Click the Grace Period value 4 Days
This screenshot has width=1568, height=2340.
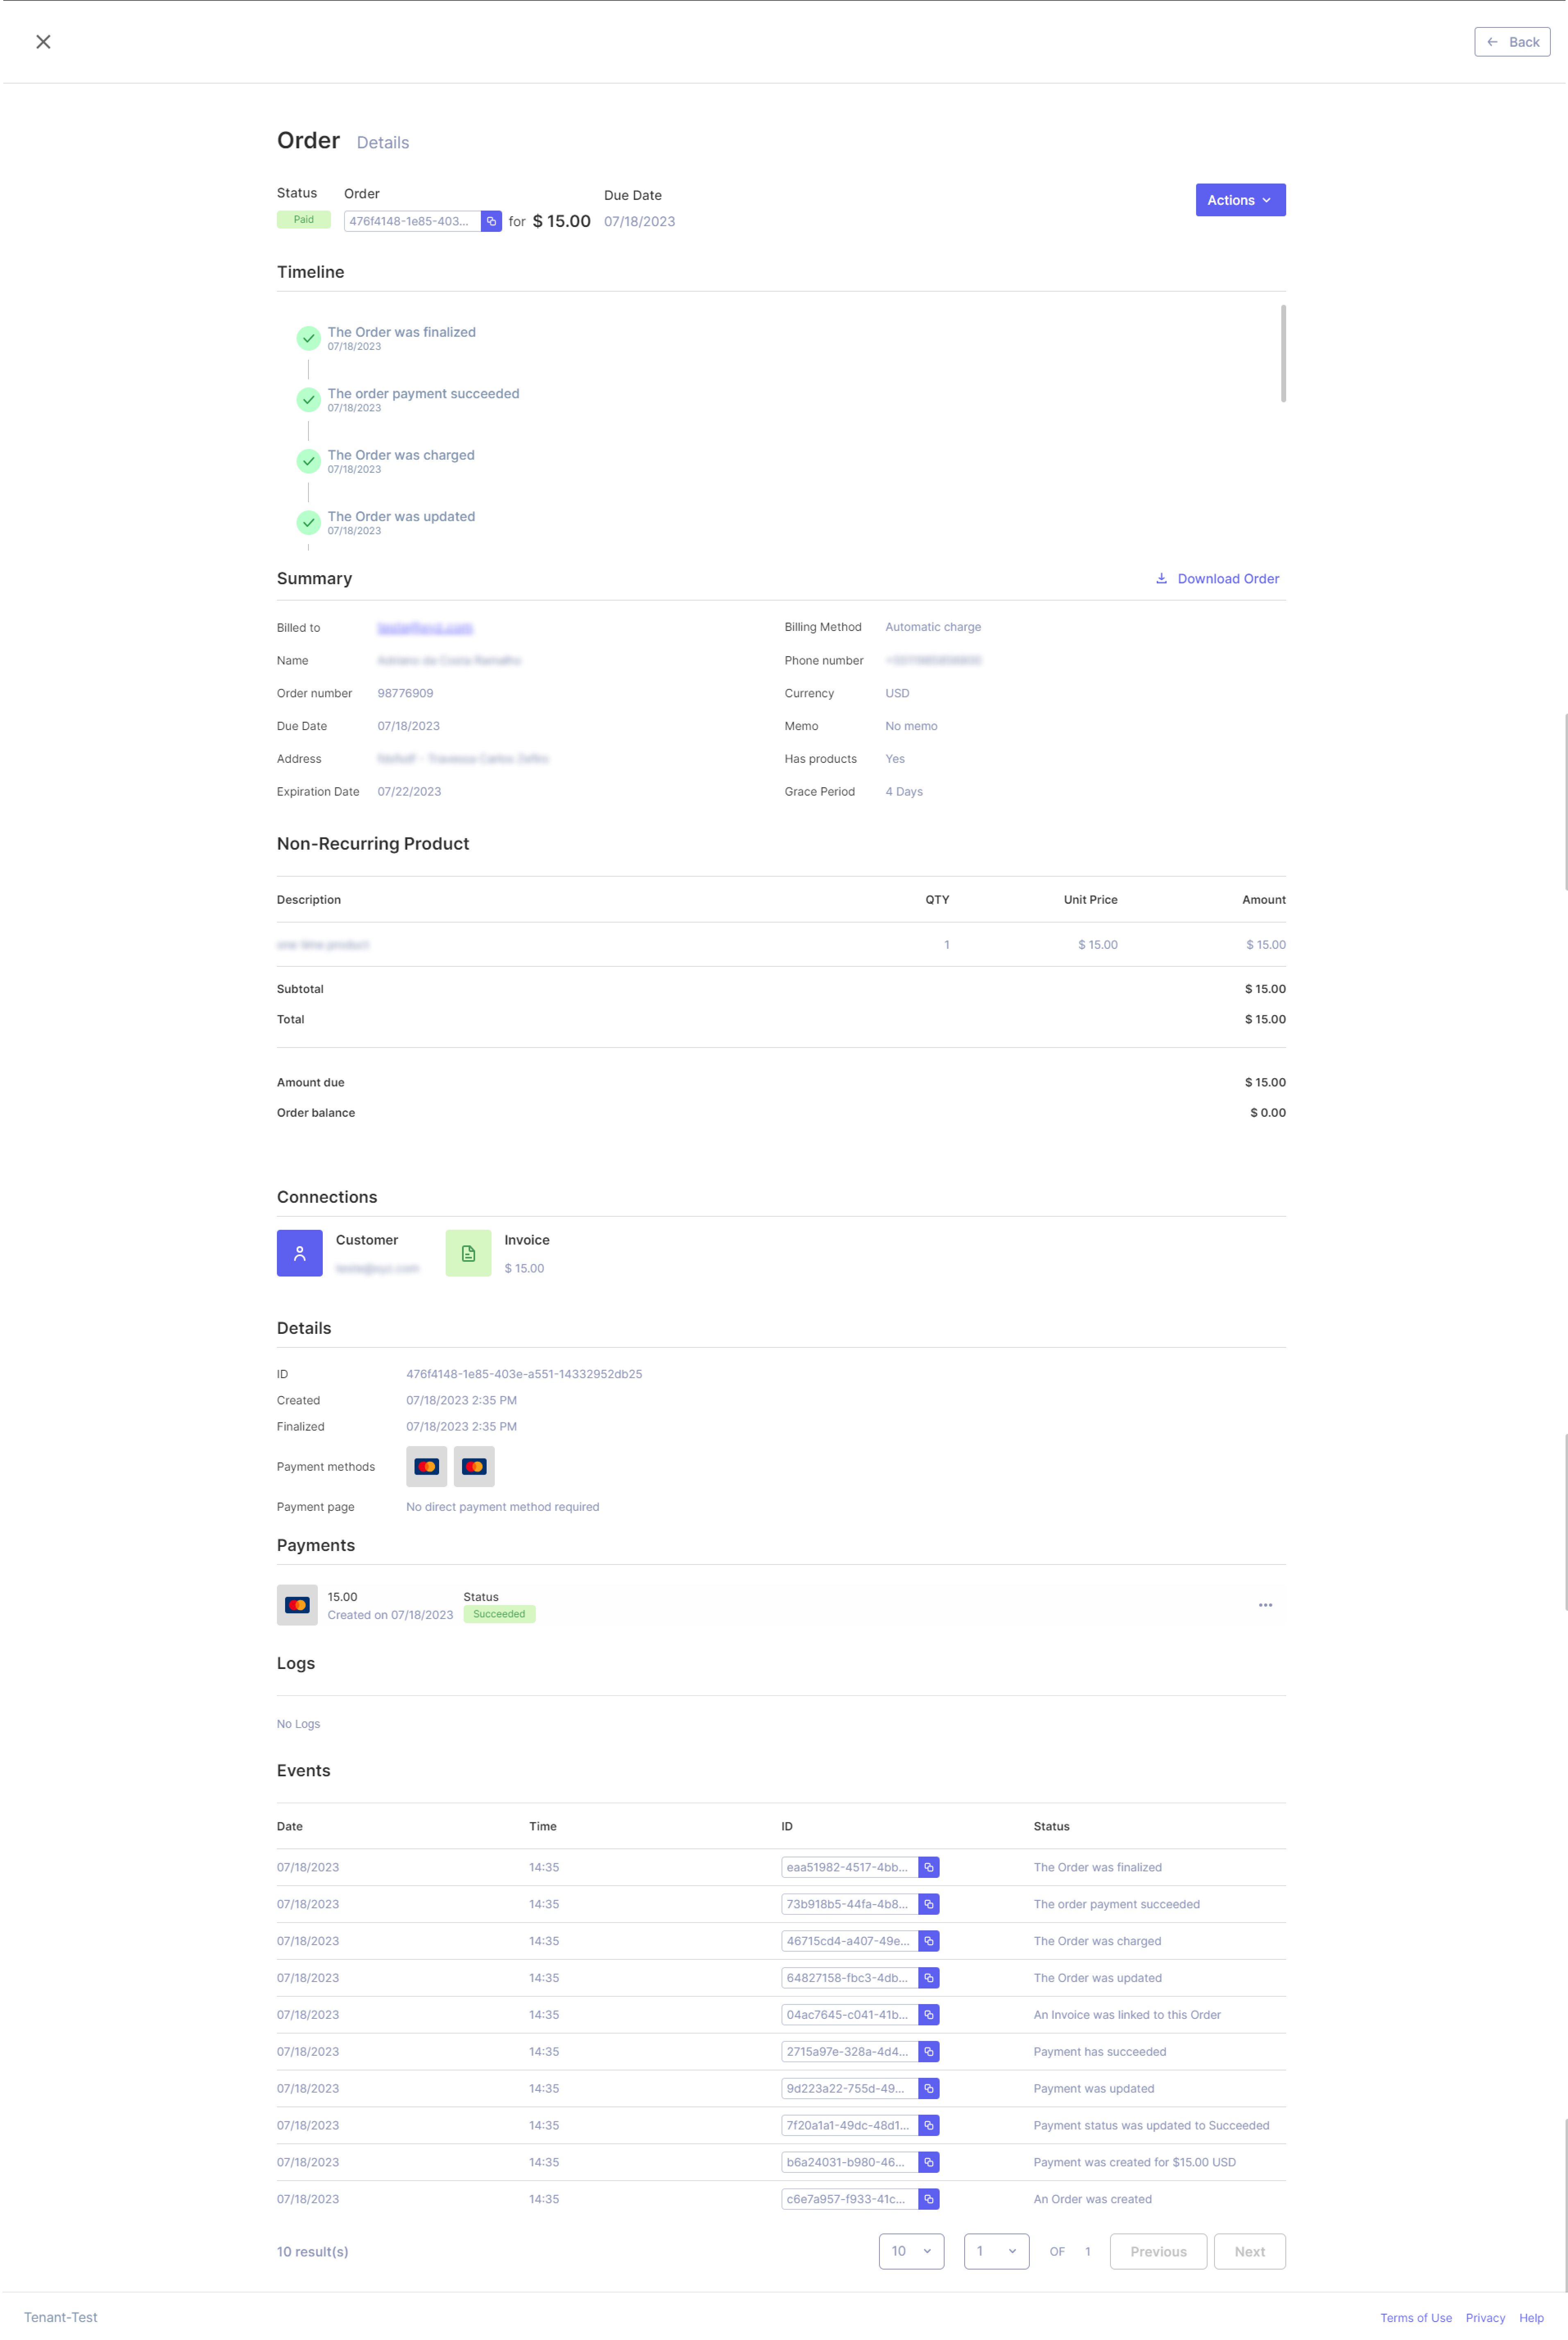pos(903,792)
